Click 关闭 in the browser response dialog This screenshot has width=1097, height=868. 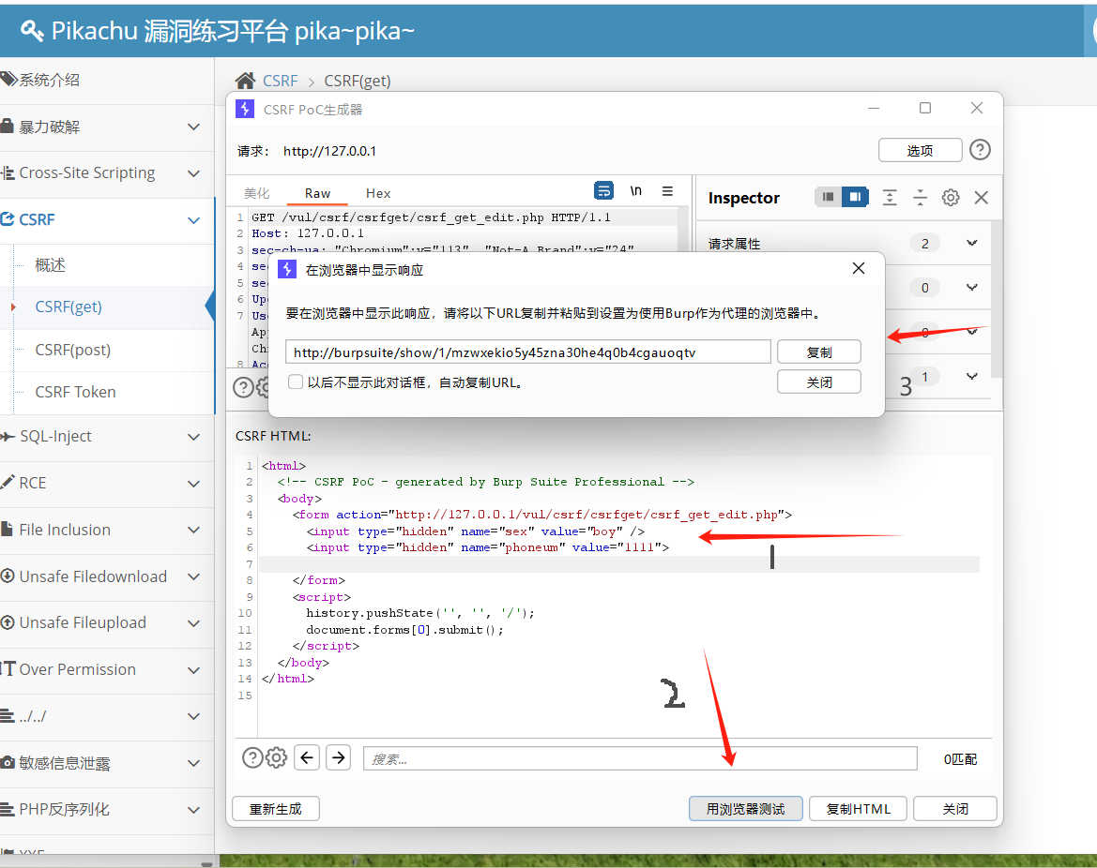click(x=819, y=382)
